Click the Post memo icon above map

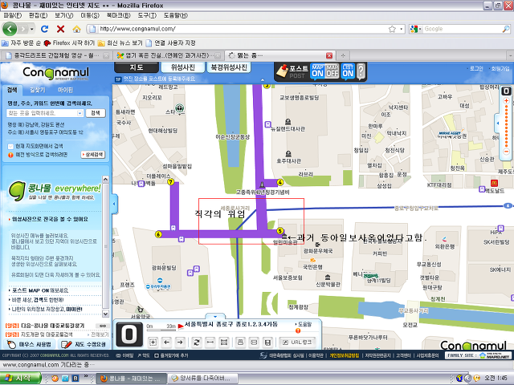pyautogui.click(x=290, y=71)
